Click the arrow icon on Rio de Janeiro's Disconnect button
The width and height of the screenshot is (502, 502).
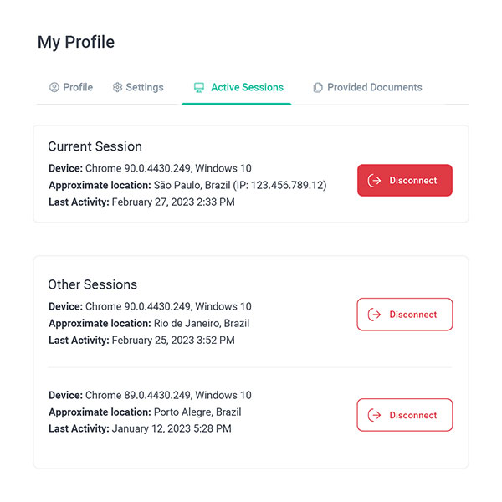(x=375, y=315)
